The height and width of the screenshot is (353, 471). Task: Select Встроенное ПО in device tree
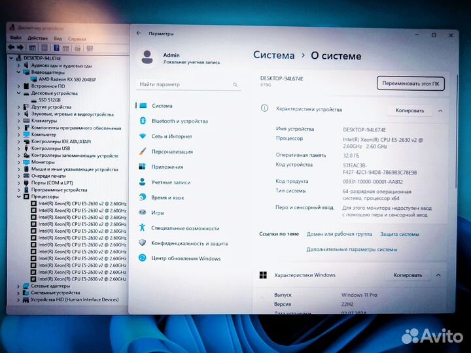pyautogui.click(x=48, y=86)
